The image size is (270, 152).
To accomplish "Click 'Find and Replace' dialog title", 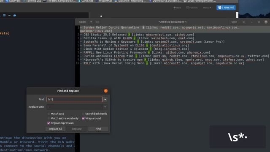I will point(68,91).
